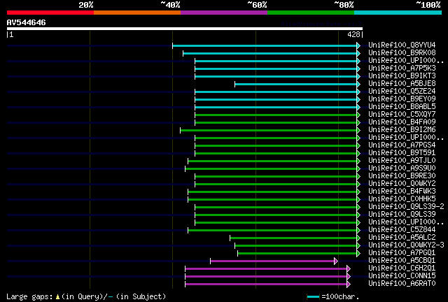The width and height of the screenshot is (448, 302).
Task: Select the UniRef100_B9EY09 label
Action: pos(402,99)
